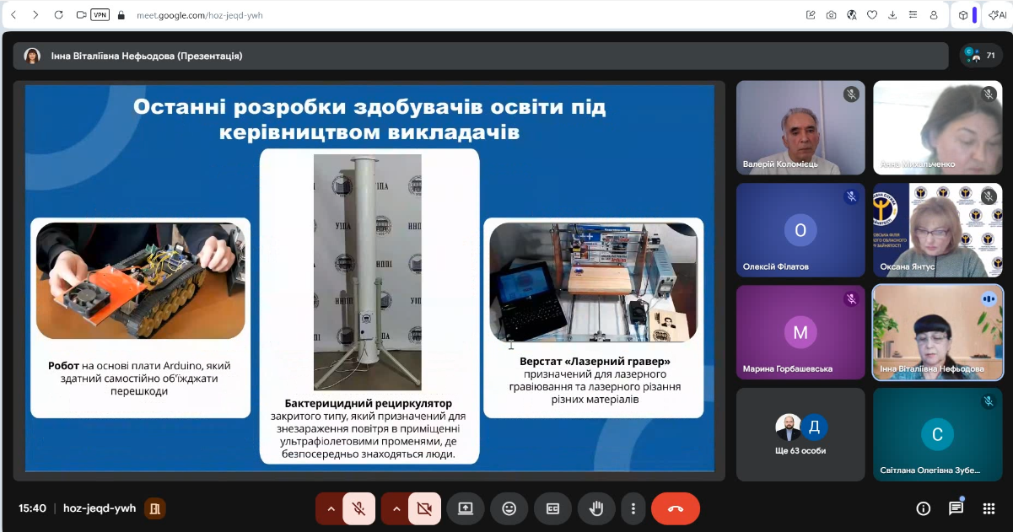This screenshot has height=532, width=1013.
Task: Expand video settings arrow beside camera
Action: pos(396,508)
